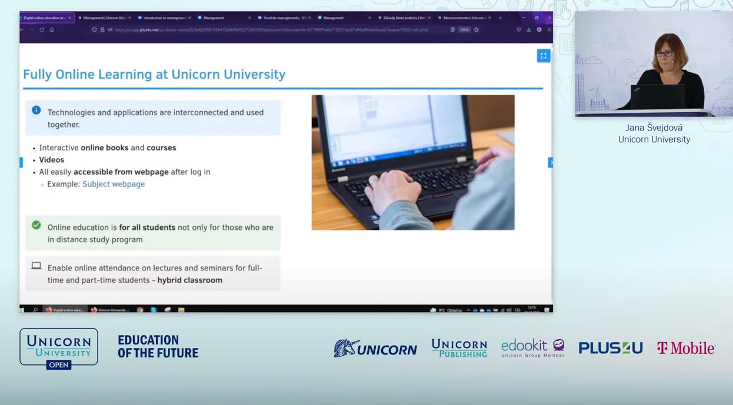This screenshot has width=733, height=405.
Task: Click the 'hybrid classroom' bold text
Action: pyautogui.click(x=189, y=280)
